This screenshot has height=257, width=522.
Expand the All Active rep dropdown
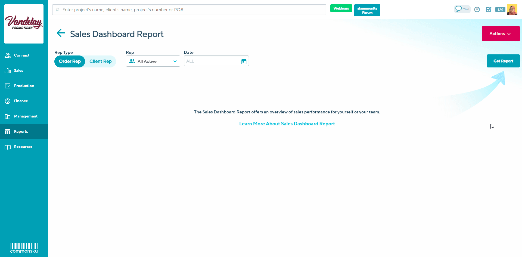tap(153, 61)
